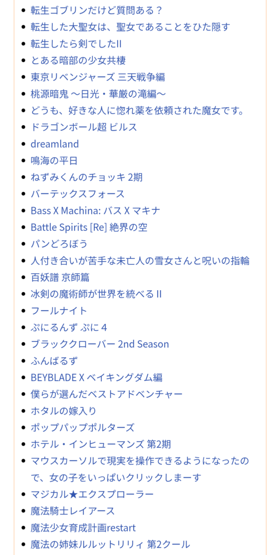Open the ホタルの嫁入り link
The height and width of the screenshot is (555, 280).
(63, 411)
